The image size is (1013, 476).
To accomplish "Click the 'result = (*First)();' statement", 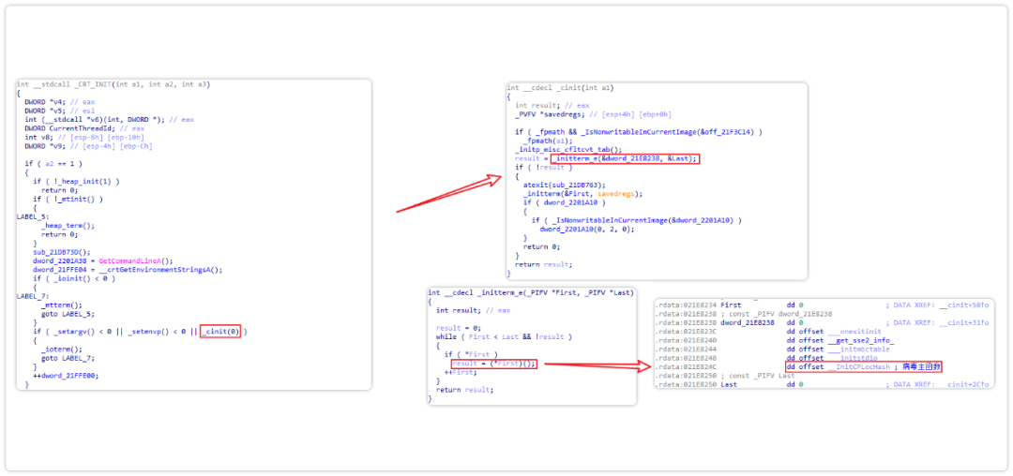I will click(x=494, y=364).
